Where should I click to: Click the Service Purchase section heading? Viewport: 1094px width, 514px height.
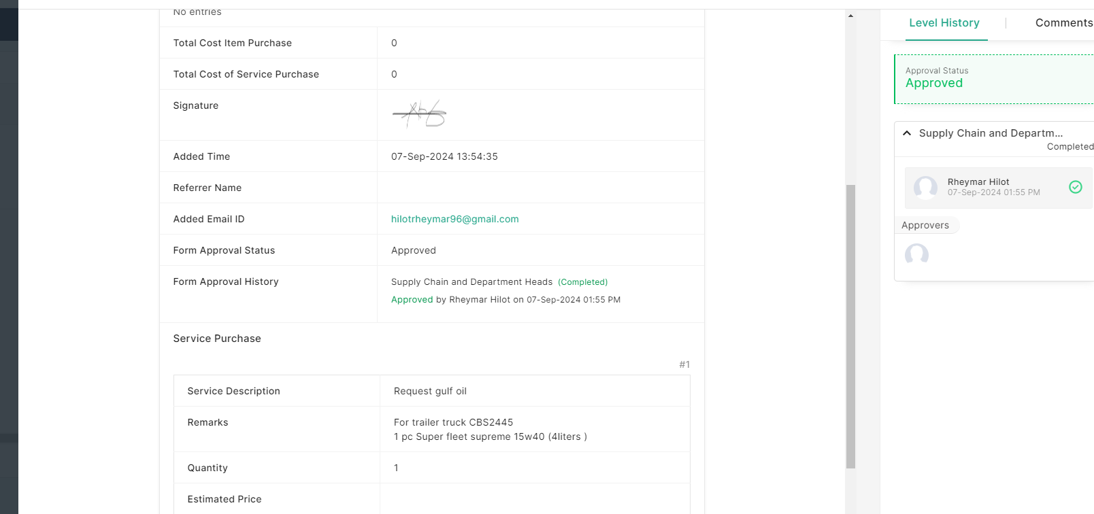[217, 339]
